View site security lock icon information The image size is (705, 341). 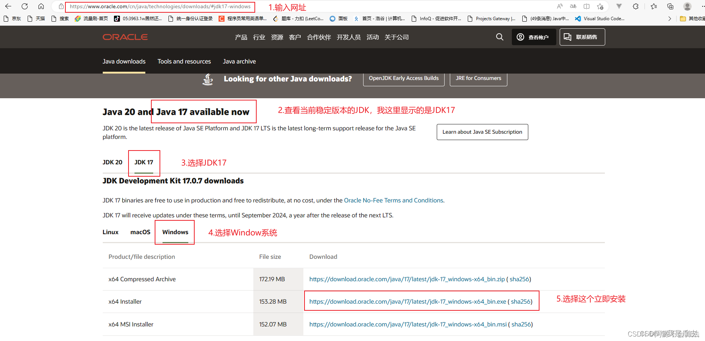tap(61, 6)
